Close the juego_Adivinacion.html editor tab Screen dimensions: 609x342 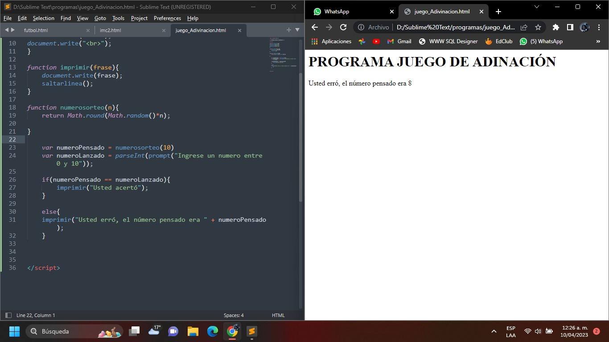click(239, 30)
